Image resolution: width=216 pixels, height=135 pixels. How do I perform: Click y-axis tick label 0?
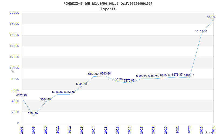tap(18, 123)
